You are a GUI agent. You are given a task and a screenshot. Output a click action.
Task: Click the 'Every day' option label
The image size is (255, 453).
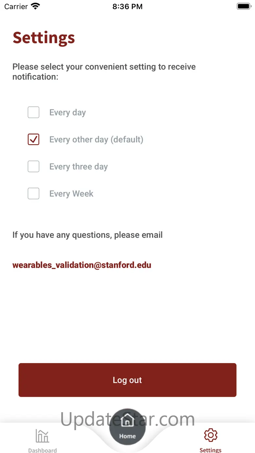(68, 112)
